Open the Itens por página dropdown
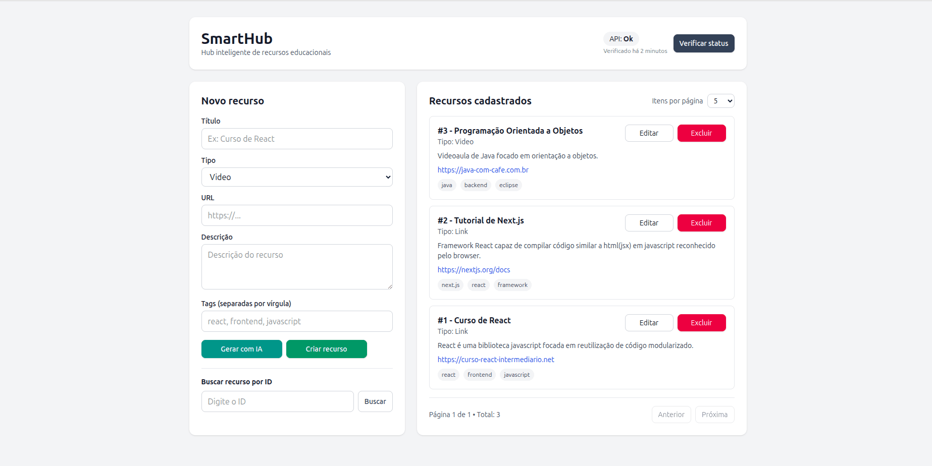Image resolution: width=932 pixels, height=466 pixels. (720, 101)
